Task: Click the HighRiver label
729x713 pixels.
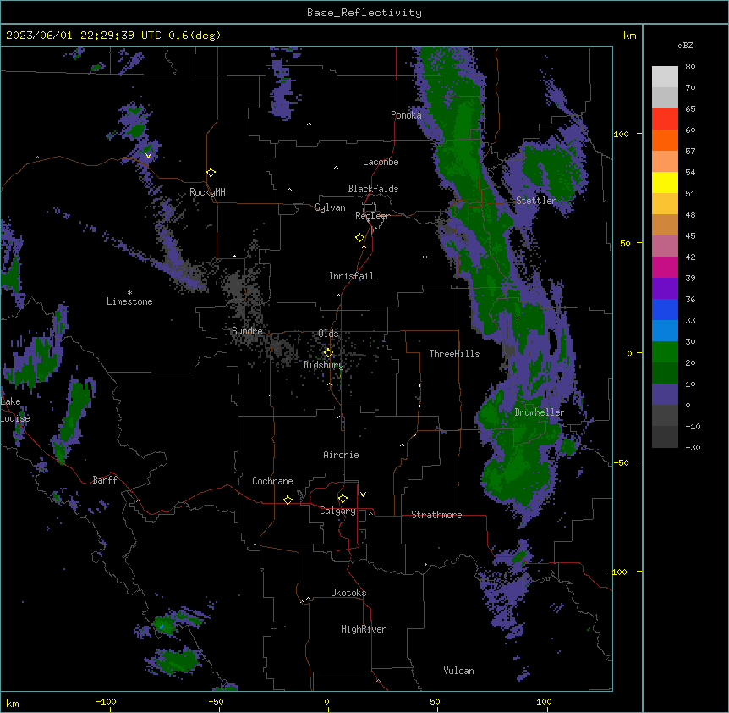Action: click(364, 629)
